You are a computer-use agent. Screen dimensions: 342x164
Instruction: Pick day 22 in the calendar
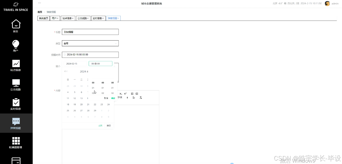point(95,104)
